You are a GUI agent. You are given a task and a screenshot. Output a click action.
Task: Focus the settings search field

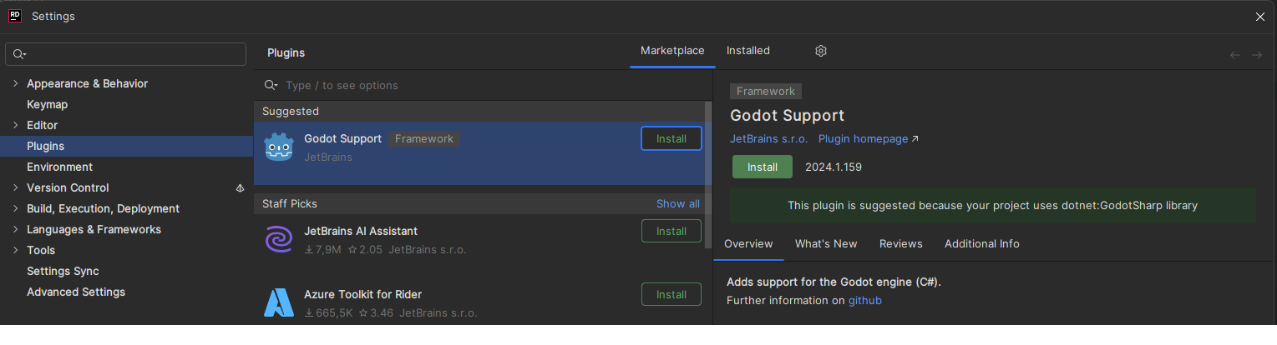click(134, 54)
